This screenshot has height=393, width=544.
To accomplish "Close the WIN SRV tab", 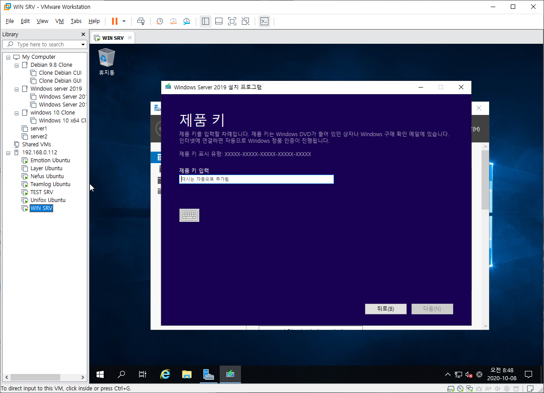I will click(x=130, y=38).
